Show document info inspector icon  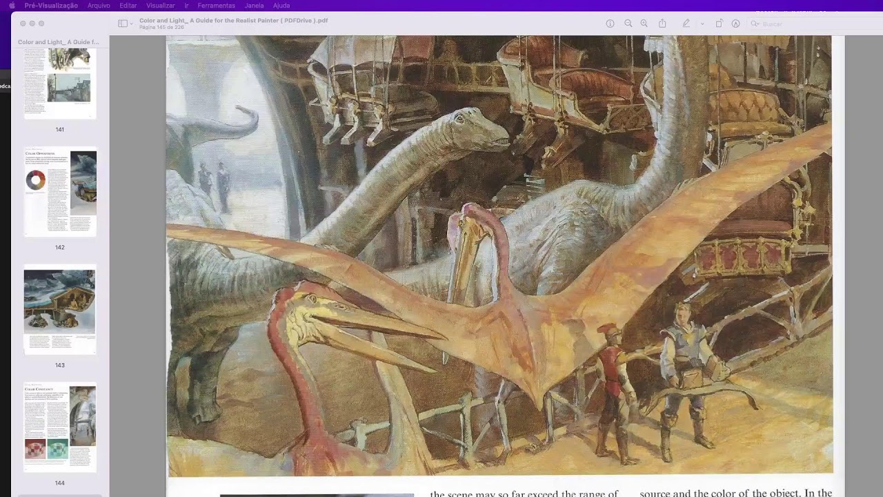610,23
